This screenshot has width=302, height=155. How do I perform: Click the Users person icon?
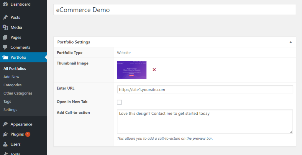click(x=5, y=144)
